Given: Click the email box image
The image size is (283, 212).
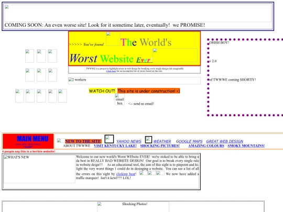Looking at the screenshot, I should click(x=119, y=99).
